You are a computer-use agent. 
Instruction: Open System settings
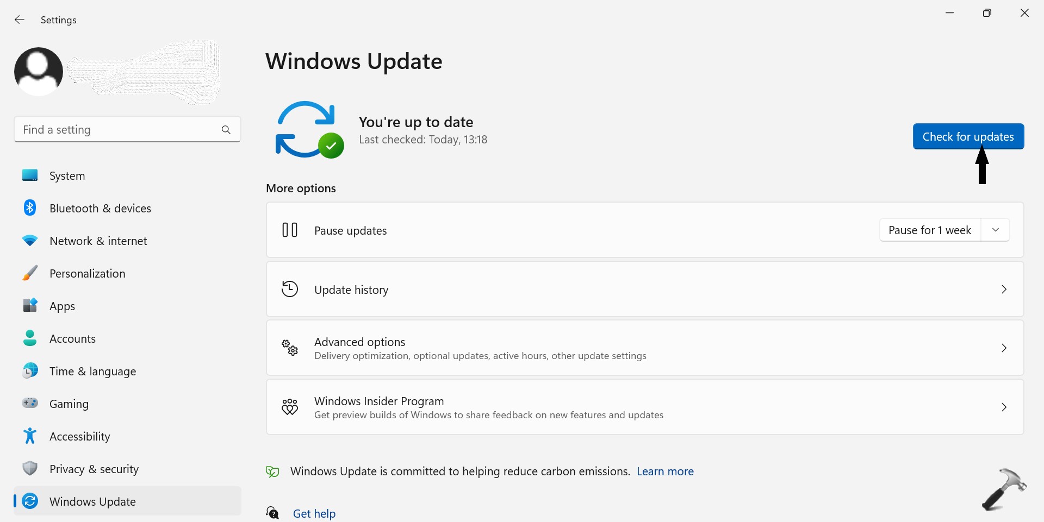127,175
